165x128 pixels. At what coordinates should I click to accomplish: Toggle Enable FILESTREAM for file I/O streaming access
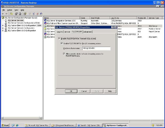[62, 43]
